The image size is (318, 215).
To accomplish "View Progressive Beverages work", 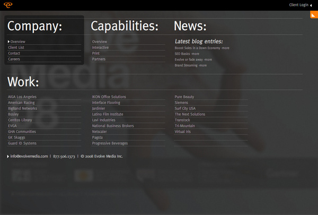I will pyautogui.click(x=110, y=143).
